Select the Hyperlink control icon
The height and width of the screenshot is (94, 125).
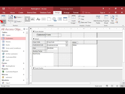coord(54,19)
